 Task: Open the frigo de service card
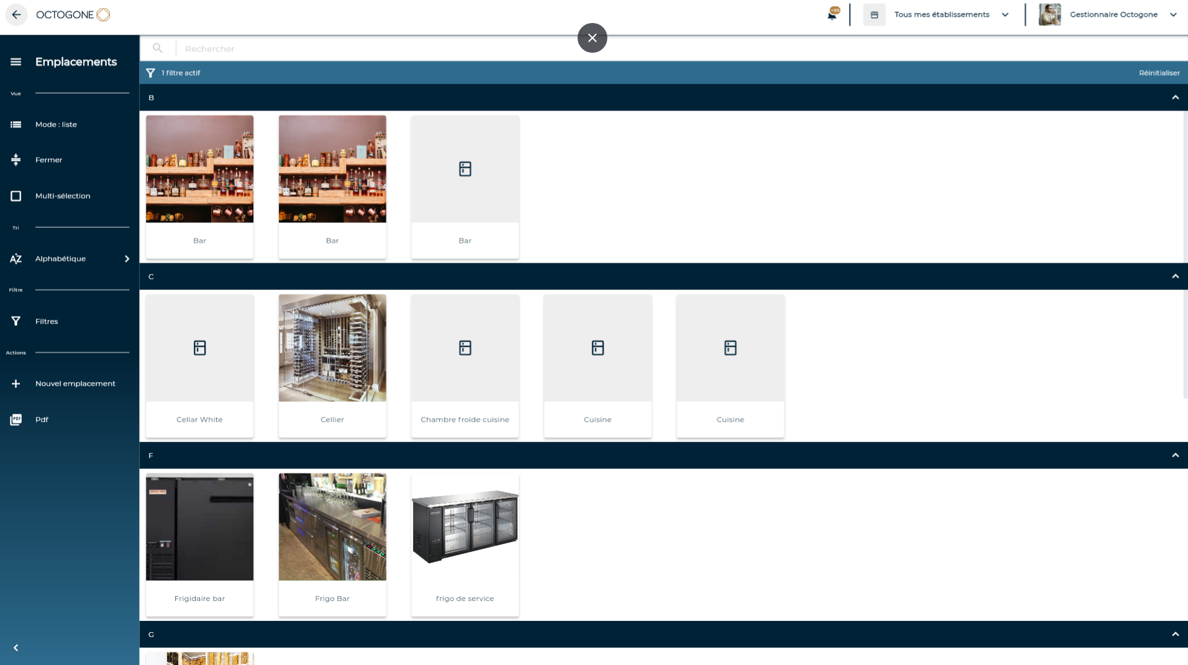pyautogui.click(x=465, y=545)
